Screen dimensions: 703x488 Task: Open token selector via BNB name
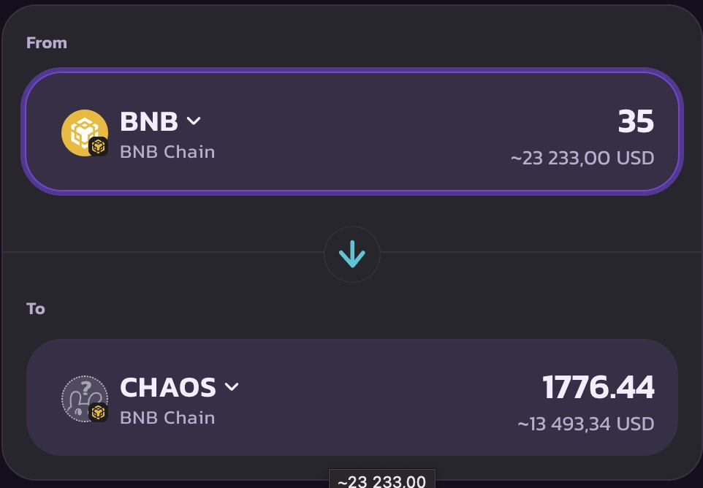coord(149,121)
